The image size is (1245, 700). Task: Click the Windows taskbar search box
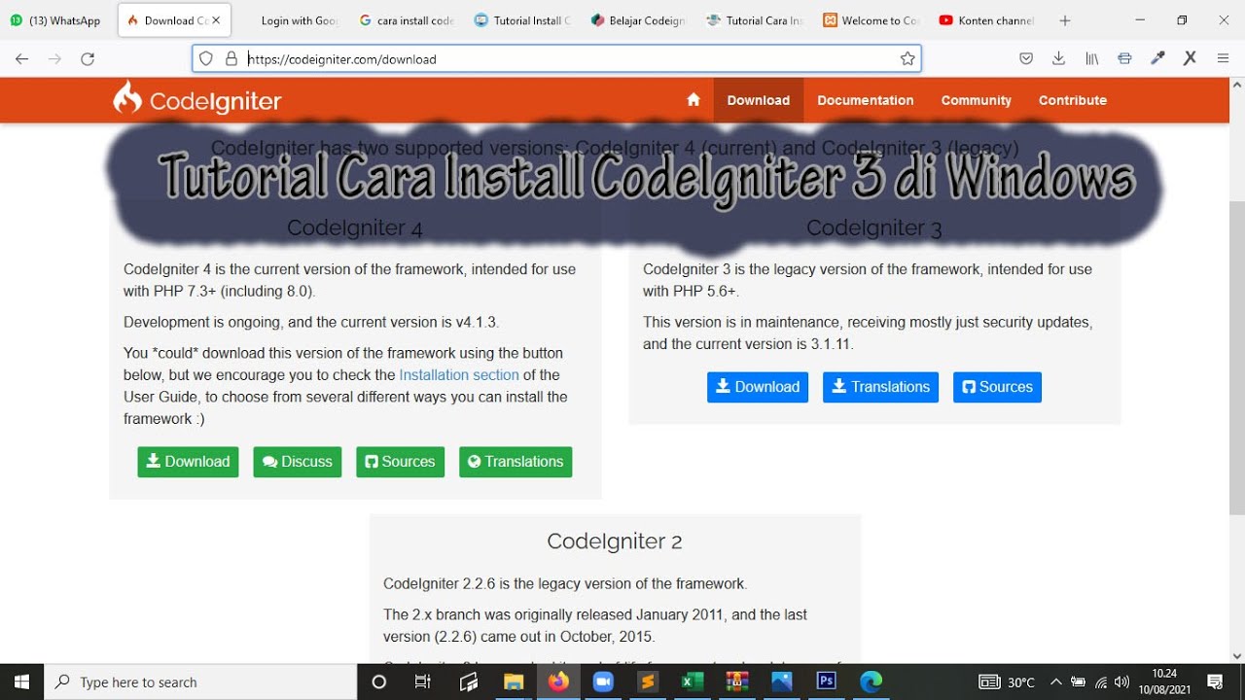point(200,682)
